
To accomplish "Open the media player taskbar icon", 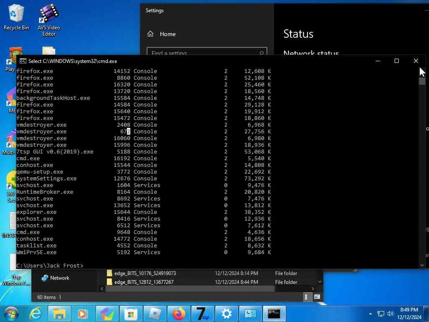I will [x=83, y=314].
